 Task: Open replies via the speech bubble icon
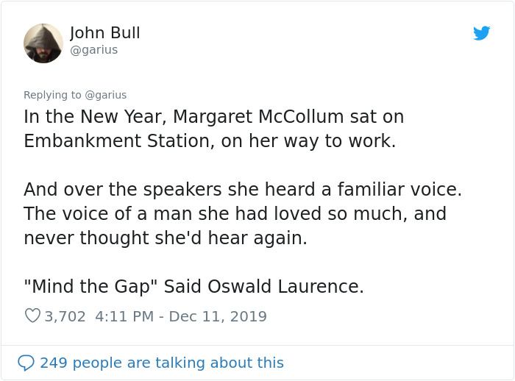26,363
